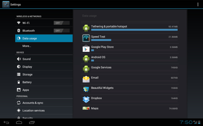Click the Android OS robot icon
Viewport: 203px width, 126px height.
coord(86,59)
